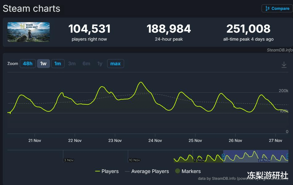Viewport: 293px width, 185px height.
Task: Click the 21 Nov axis label
Action: tap(35, 140)
